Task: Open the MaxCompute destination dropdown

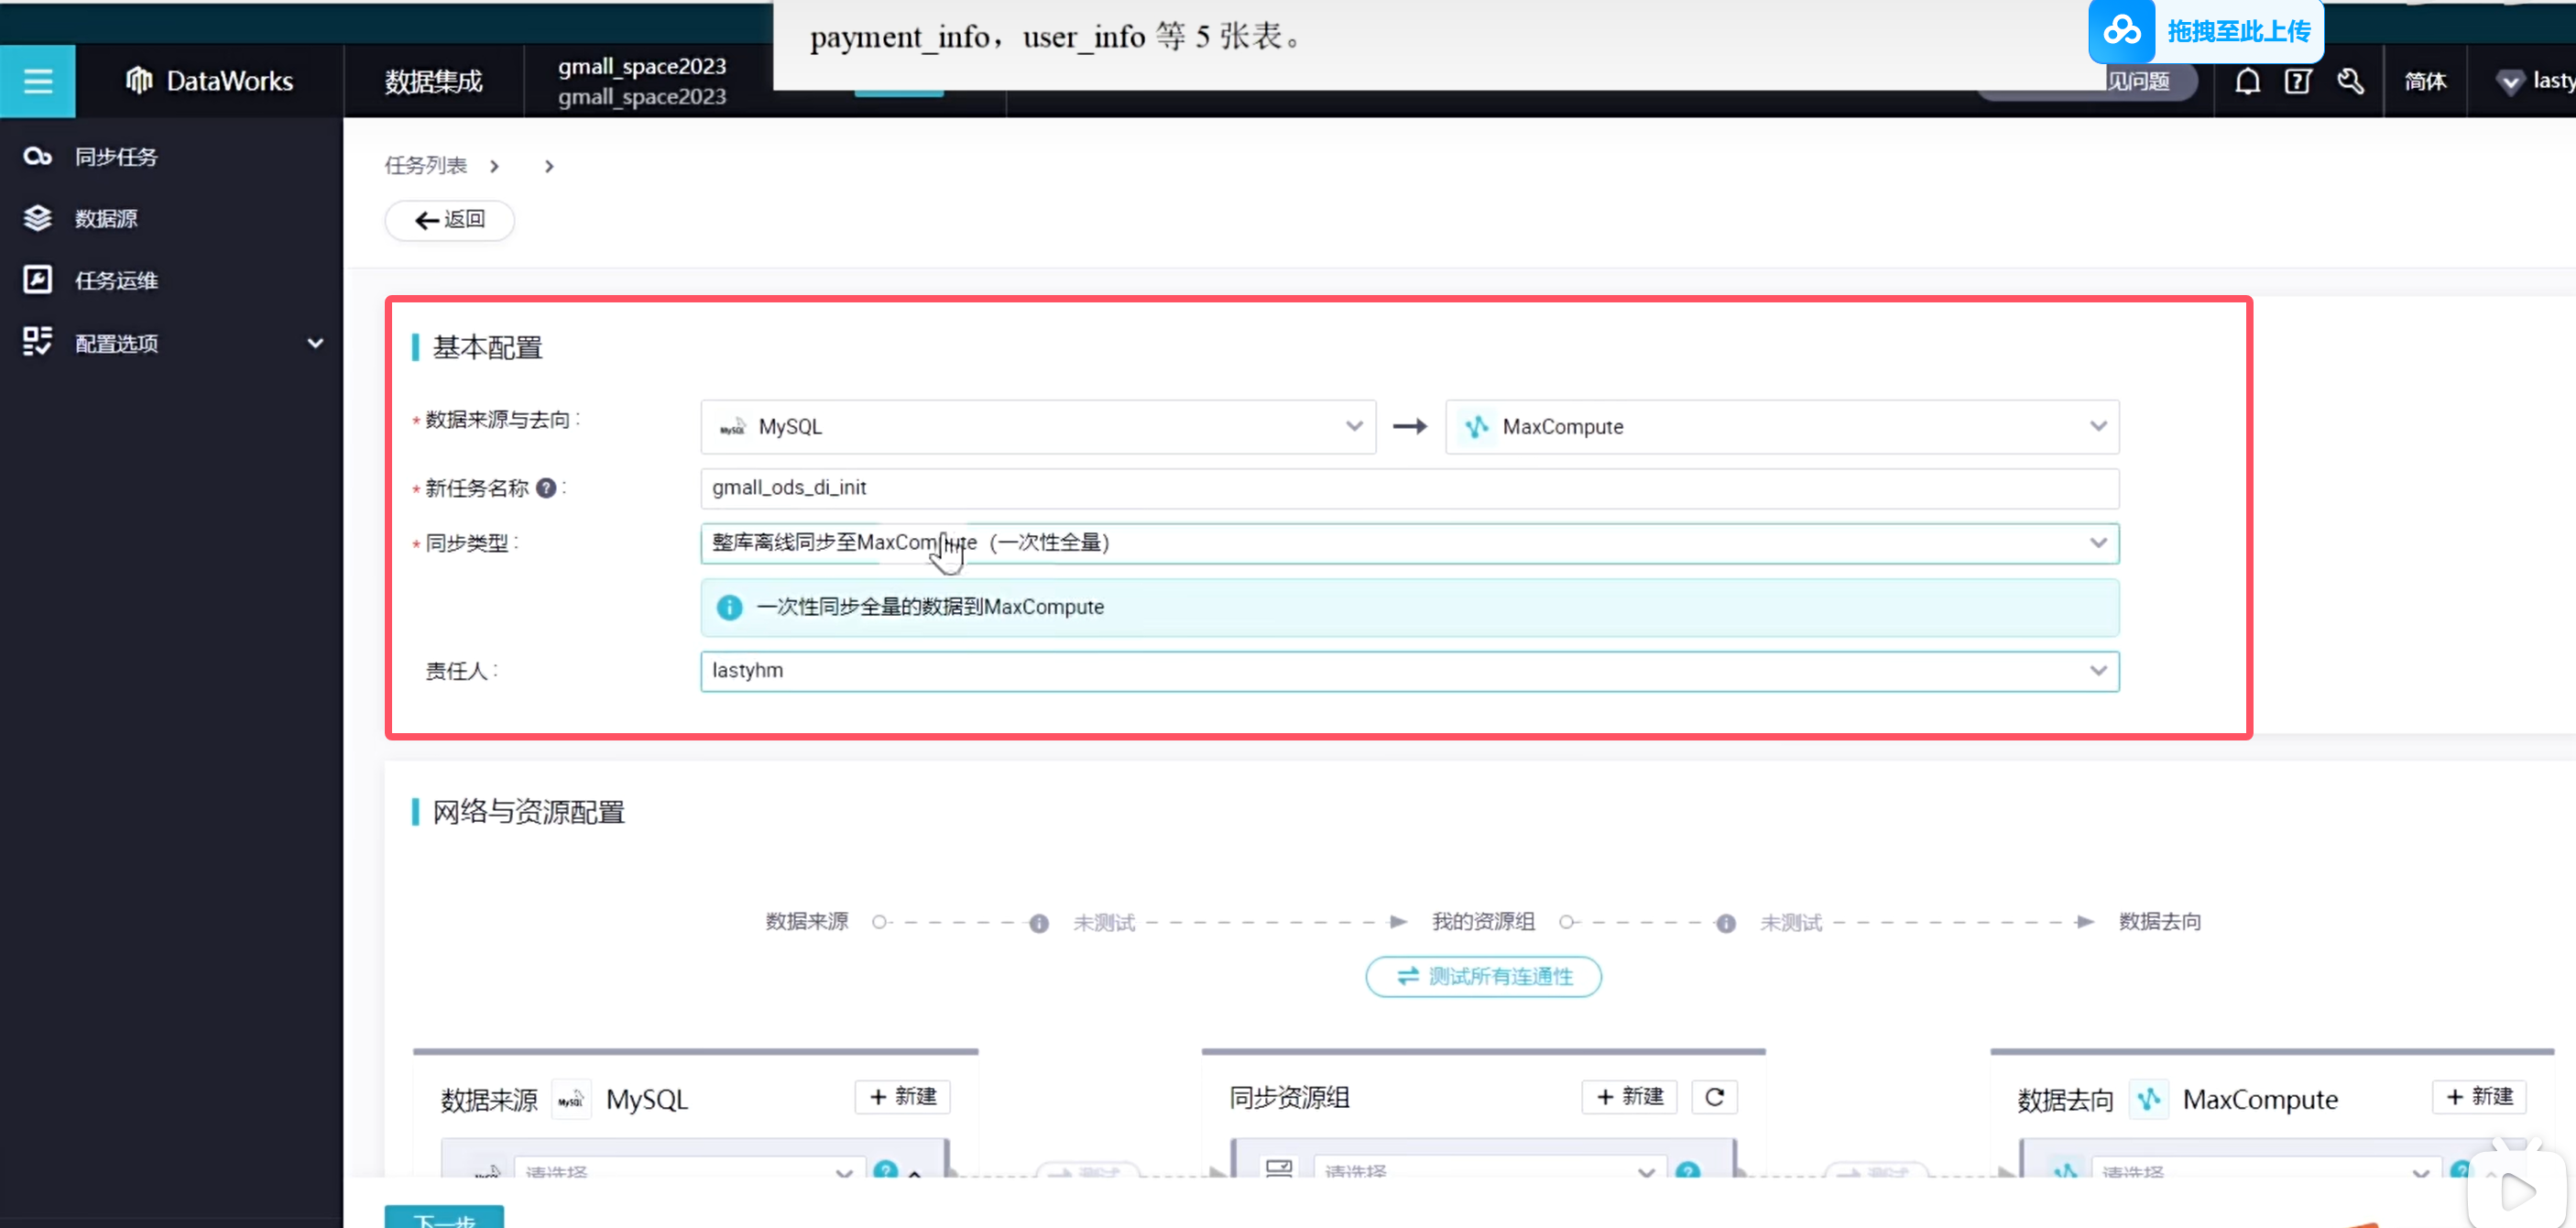Action: pos(1781,427)
